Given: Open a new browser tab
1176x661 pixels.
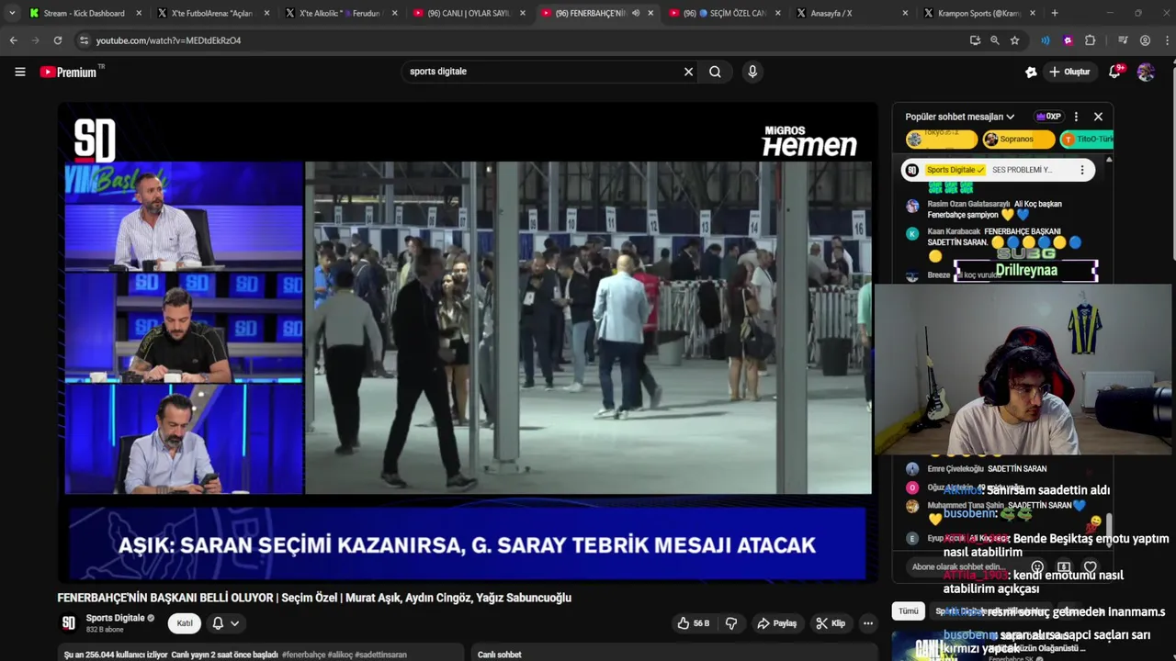Looking at the screenshot, I should tap(1055, 13).
